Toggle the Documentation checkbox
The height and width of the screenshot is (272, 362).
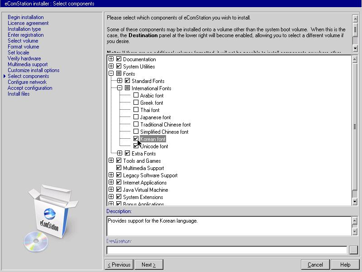119,59
